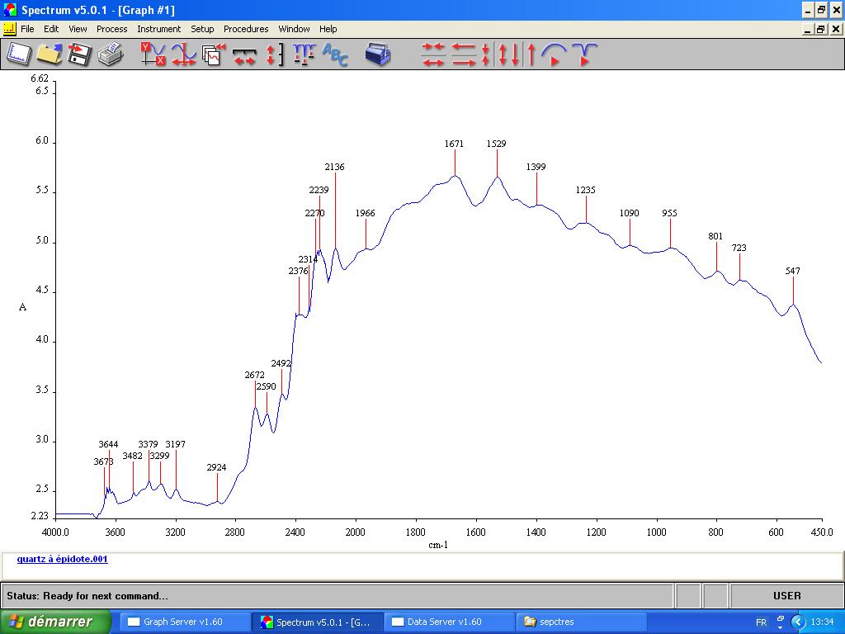
Task: Click the cursor crosshair X Y icon
Action: pyautogui.click(x=153, y=54)
